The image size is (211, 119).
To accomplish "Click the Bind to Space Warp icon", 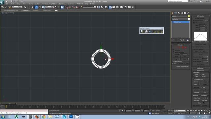I will (10, 7).
